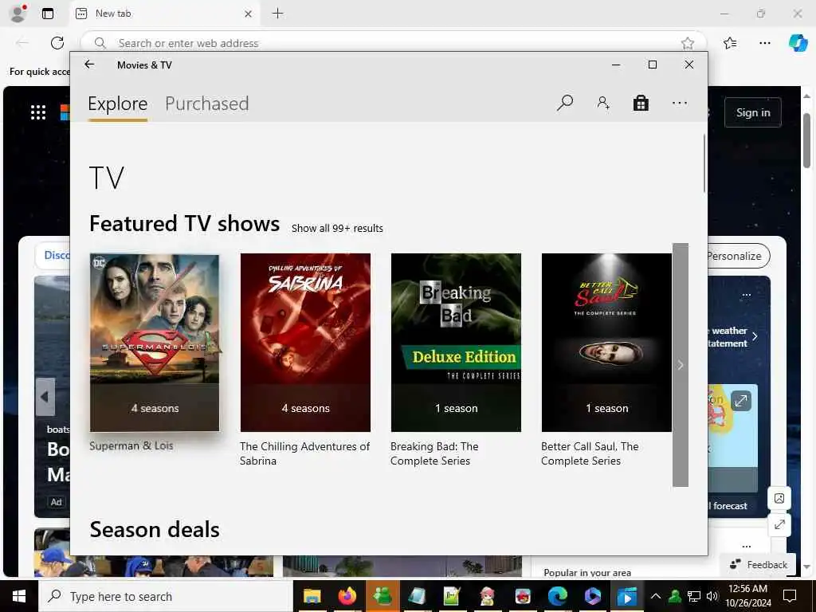Open the weather statement chevron
Image resolution: width=816 pixels, height=612 pixels.
click(755, 337)
